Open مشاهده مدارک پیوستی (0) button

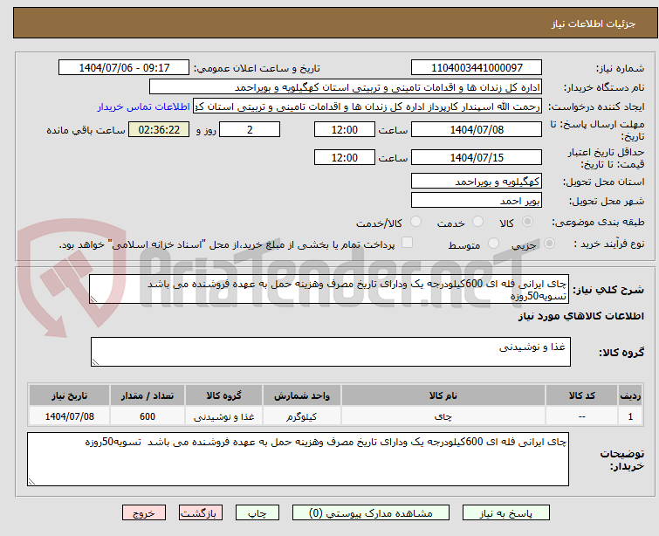(371, 513)
